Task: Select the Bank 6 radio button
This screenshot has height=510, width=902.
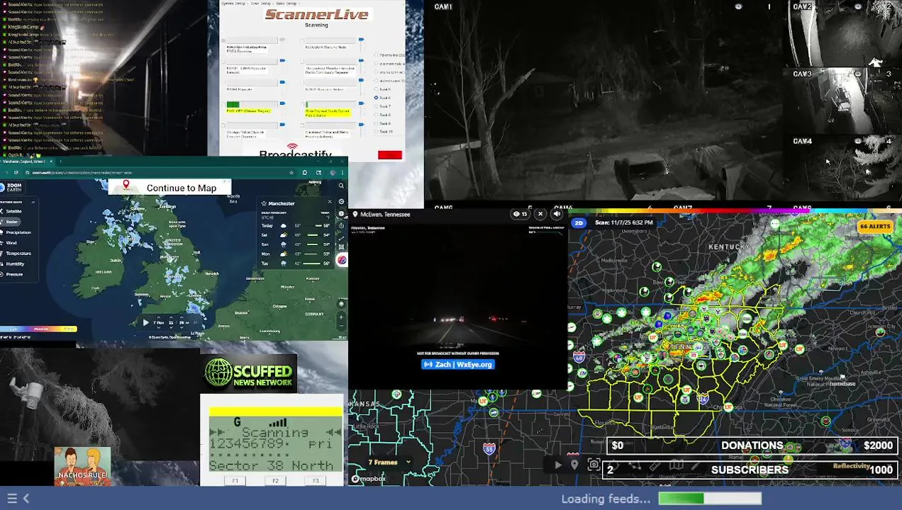Action: pyautogui.click(x=376, y=98)
